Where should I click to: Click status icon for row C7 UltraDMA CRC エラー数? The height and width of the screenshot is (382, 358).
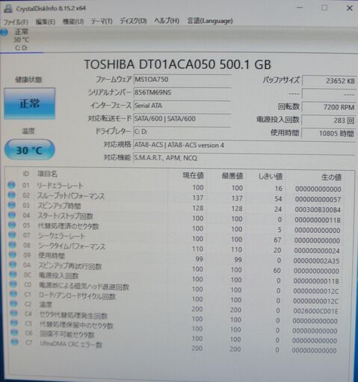pos(15,342)
